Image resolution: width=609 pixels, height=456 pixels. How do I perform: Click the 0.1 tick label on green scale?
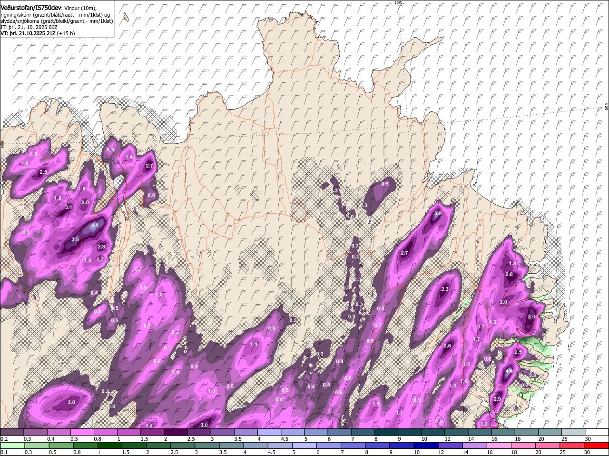coord(4,452)
